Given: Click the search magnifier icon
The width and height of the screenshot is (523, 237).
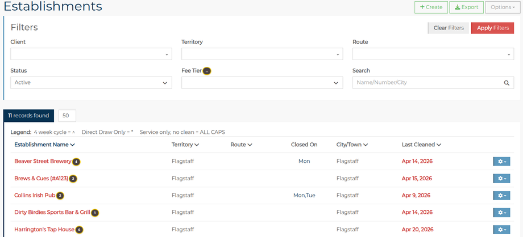Looking at the screenshot, I should tap(507, 83).
